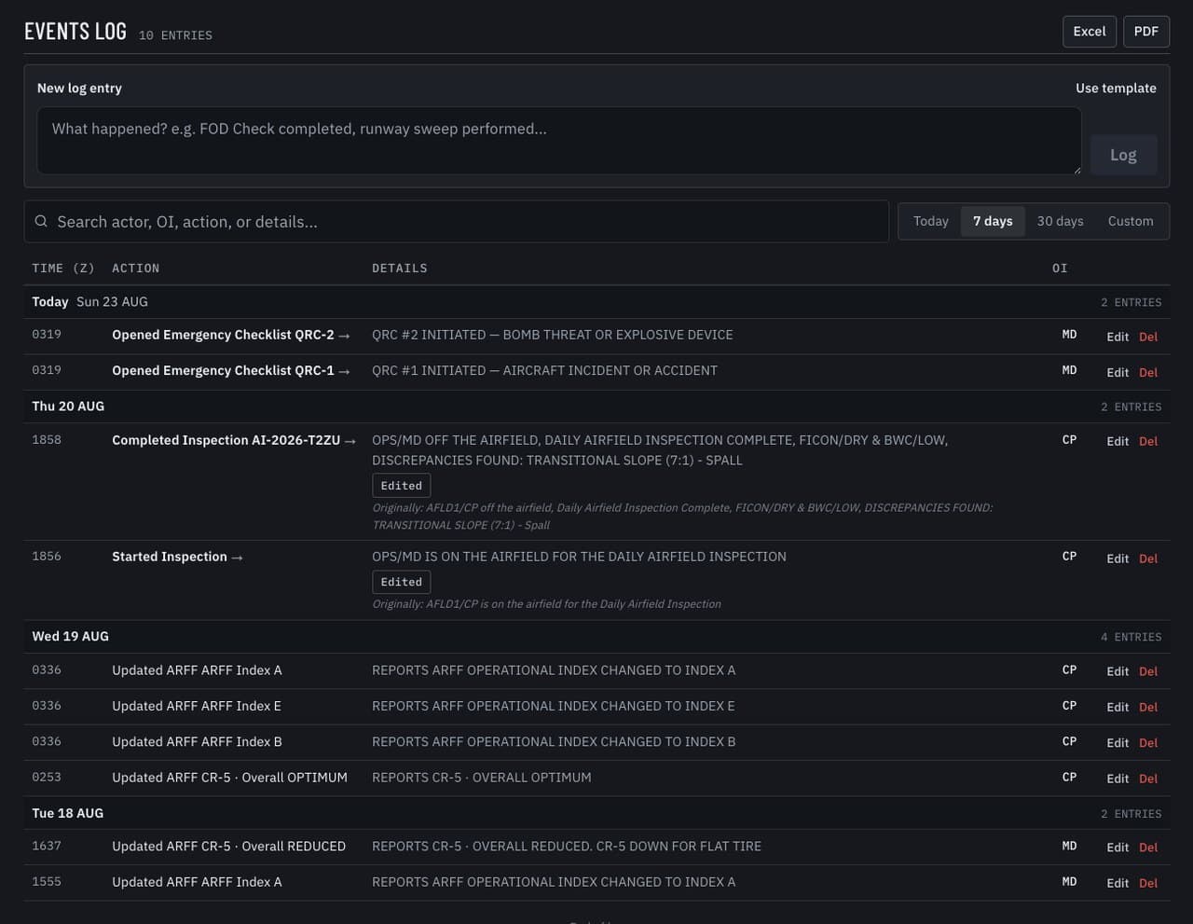Open Completed Inspection AI-2026-T2ZU link

tap(234, 440)
